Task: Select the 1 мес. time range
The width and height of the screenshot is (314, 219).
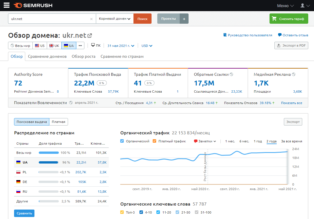Action: [230, 141]
